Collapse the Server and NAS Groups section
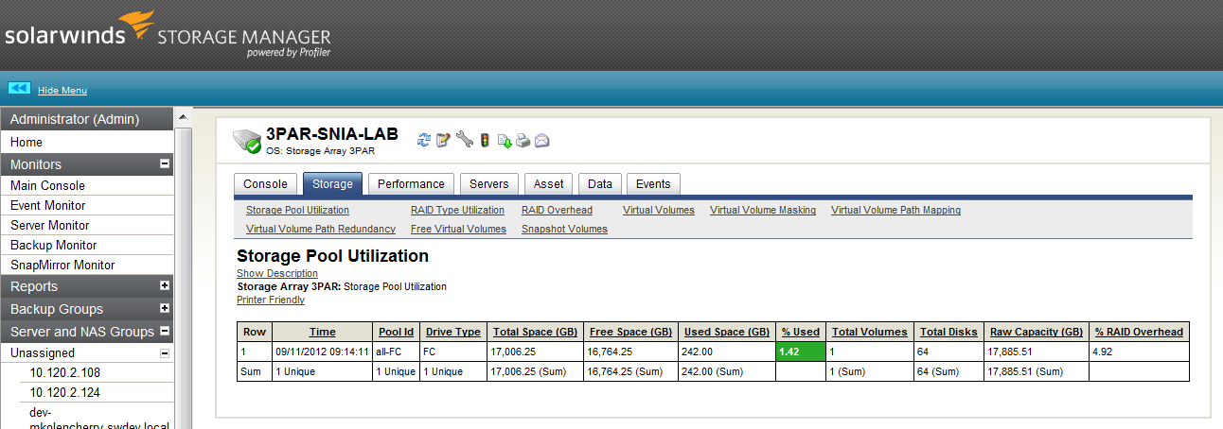 [x=165, y=331]
